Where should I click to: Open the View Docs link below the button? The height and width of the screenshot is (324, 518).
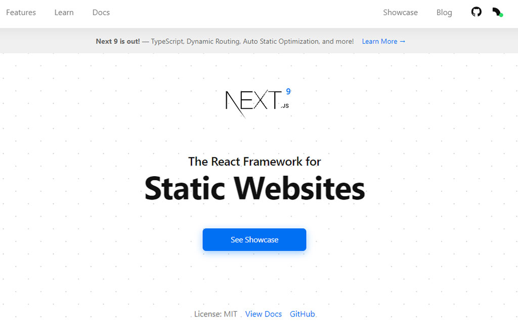point(264,314)
